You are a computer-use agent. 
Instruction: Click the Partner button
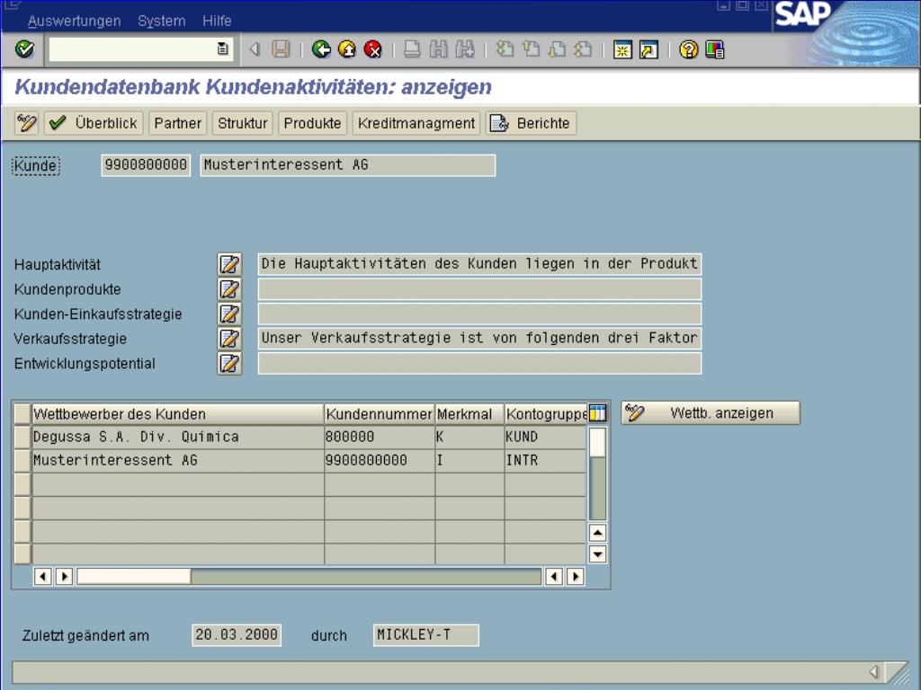tap(178, 123)
